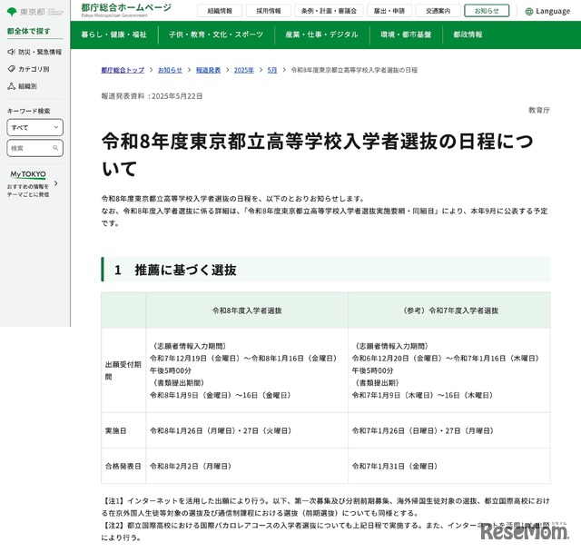This screenshot has height=552, width=581.
Task: Click the 組織別 organization icon
Action: tap(12, 86)
